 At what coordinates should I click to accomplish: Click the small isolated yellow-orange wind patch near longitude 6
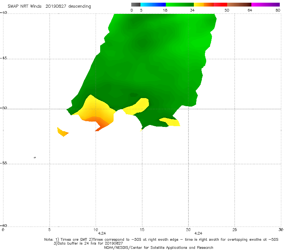[x=62, y=132]
